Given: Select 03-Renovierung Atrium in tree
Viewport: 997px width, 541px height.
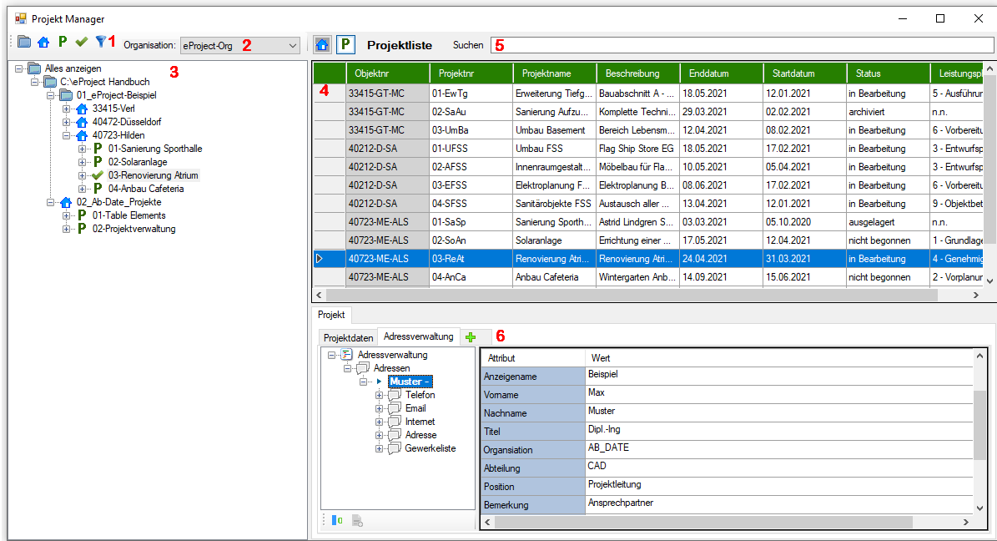Looking at the screenshot, I should [154, 175].
